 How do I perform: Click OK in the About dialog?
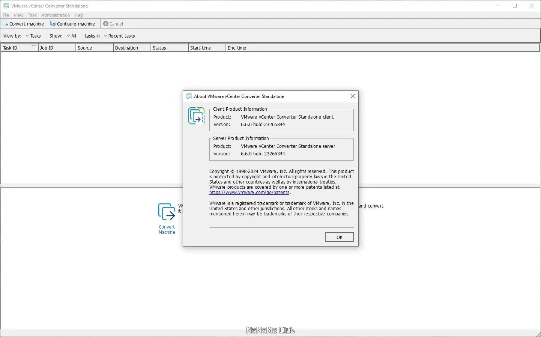coord(340,237)
